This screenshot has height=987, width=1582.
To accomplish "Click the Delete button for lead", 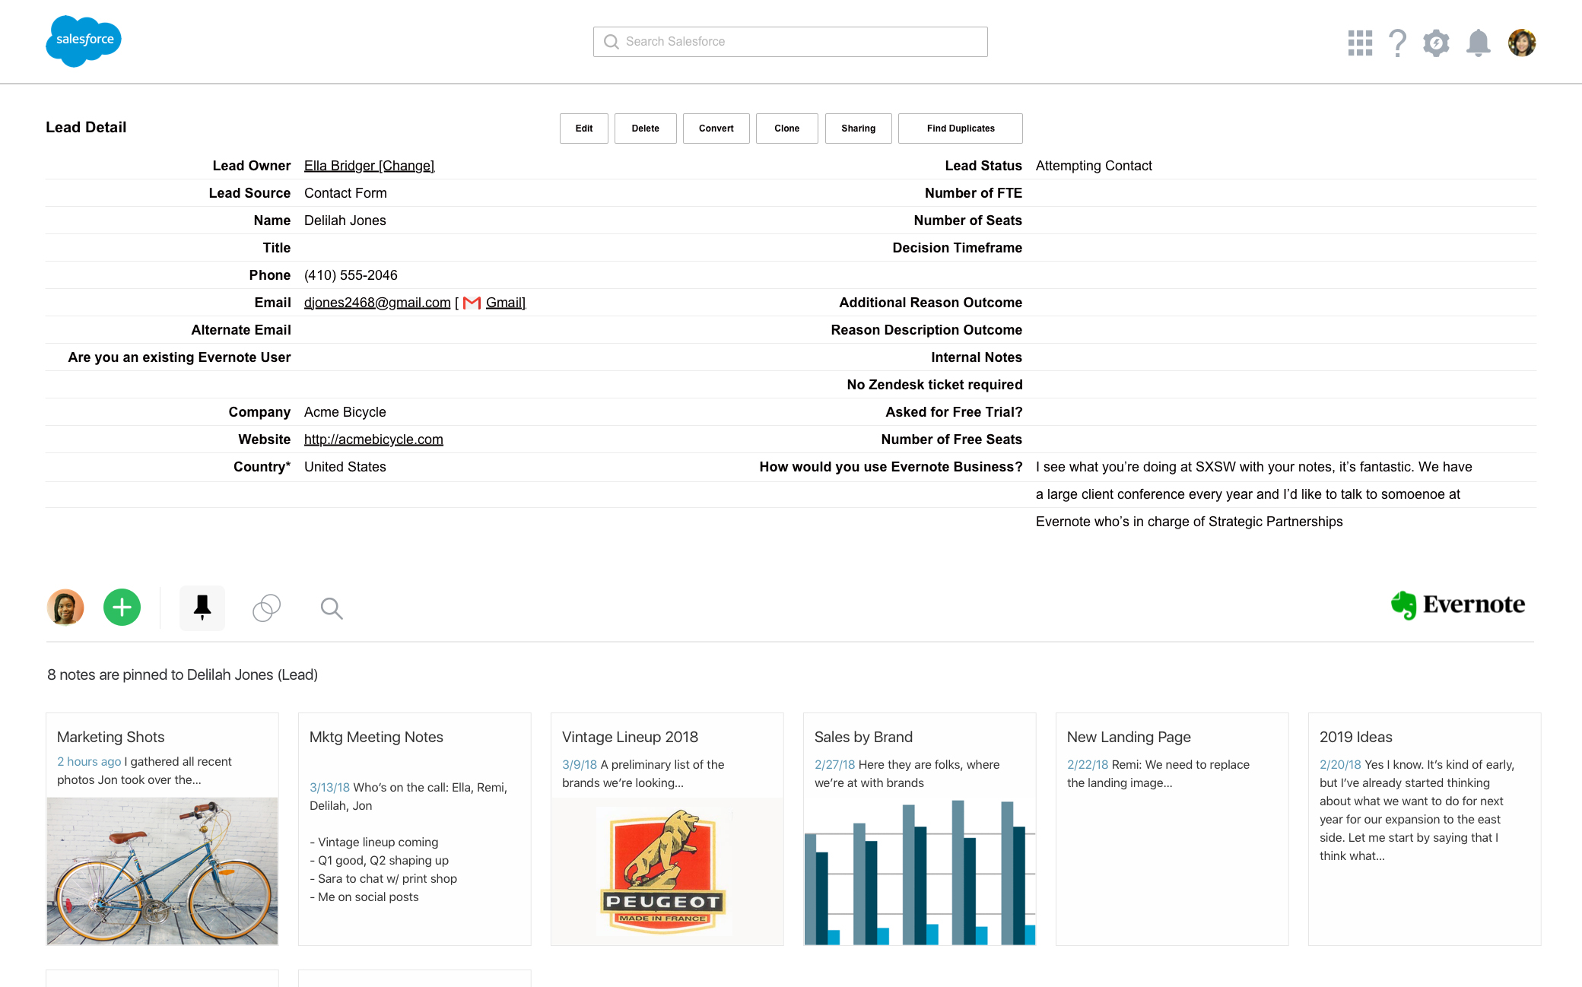I will point(645,127).
